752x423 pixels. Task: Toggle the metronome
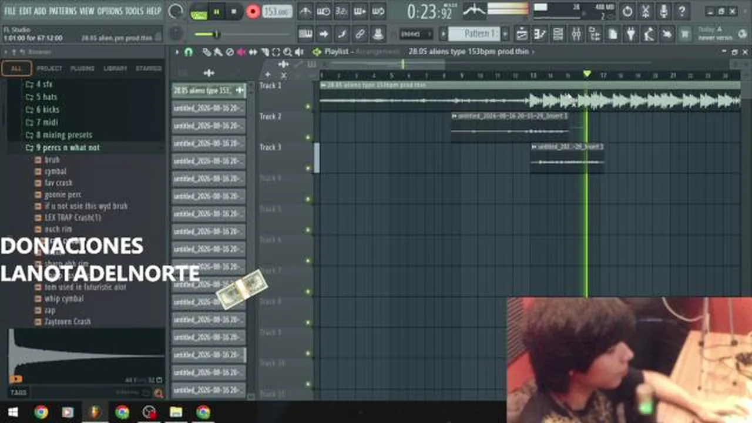tap(305, 11)
